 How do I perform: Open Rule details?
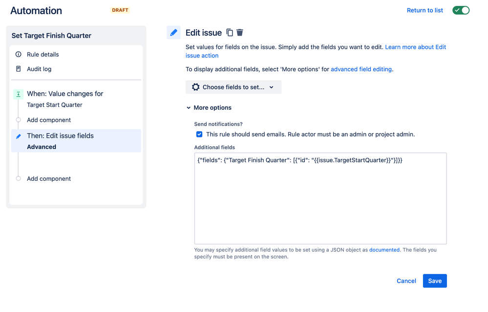tap(42, 54)
